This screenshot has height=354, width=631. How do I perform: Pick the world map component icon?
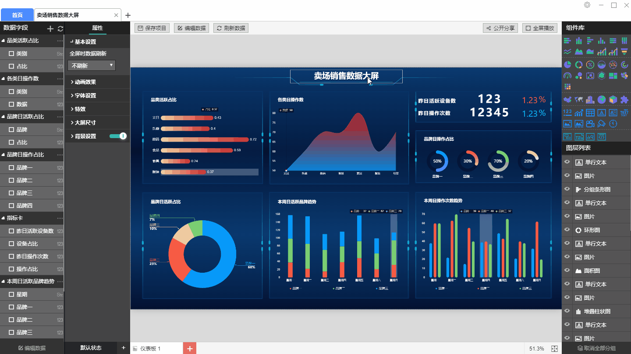point(579,100)
